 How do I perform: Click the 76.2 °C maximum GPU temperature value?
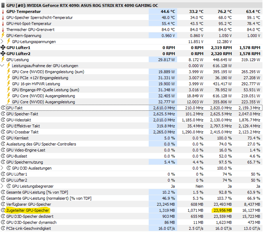pyautogui.click(x=225, y=12)
